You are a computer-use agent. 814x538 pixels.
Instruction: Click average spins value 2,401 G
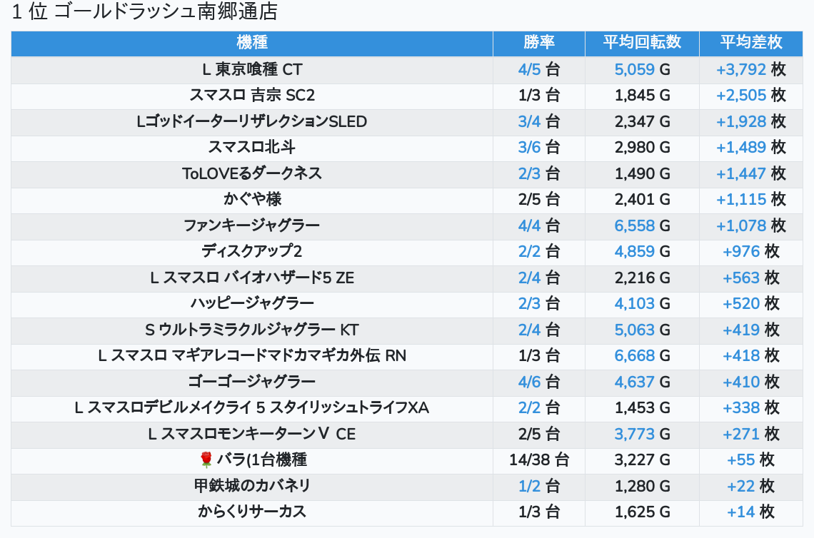[642, 199]
